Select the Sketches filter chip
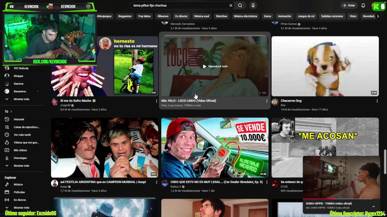The width and height of the screenshot is (387, 217). (x=221, y=16)
